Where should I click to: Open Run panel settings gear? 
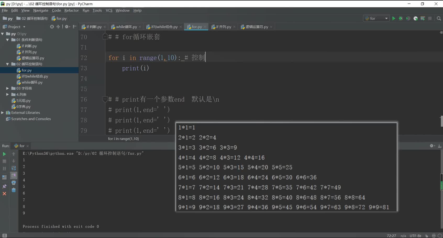(x=432, y=146)
